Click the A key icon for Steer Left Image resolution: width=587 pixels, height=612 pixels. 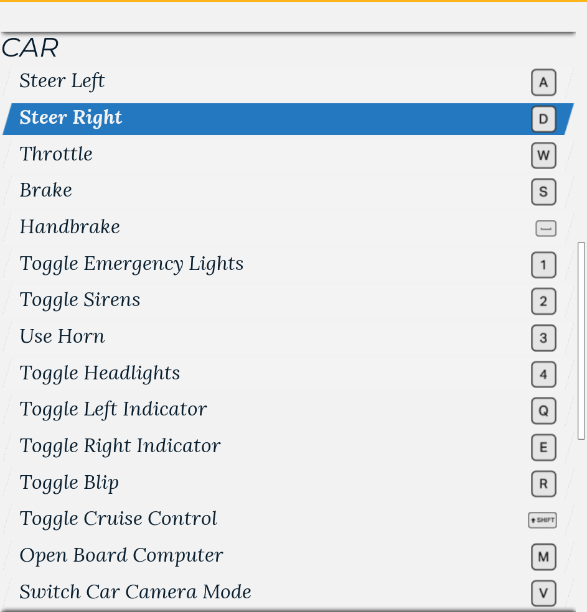click(x=543, y=83)
